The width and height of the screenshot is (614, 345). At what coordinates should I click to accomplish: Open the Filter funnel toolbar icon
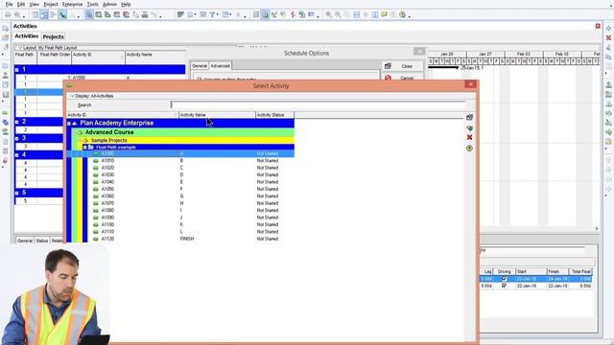212,14
